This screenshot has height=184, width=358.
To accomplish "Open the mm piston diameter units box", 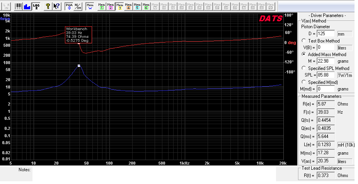I will (345, 34).
